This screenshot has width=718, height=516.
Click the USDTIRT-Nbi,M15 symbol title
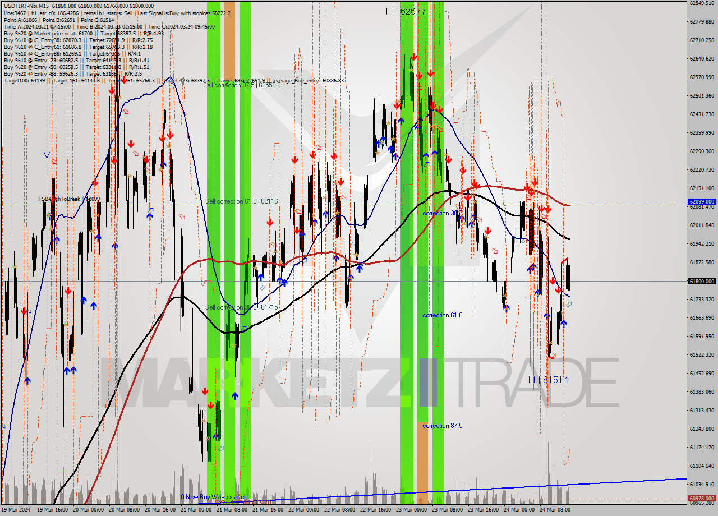point(26,6)
